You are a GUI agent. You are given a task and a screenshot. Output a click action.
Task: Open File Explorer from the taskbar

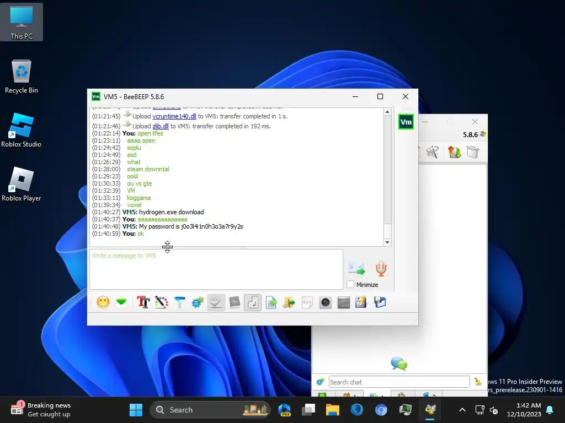click(x=333, y=410)
